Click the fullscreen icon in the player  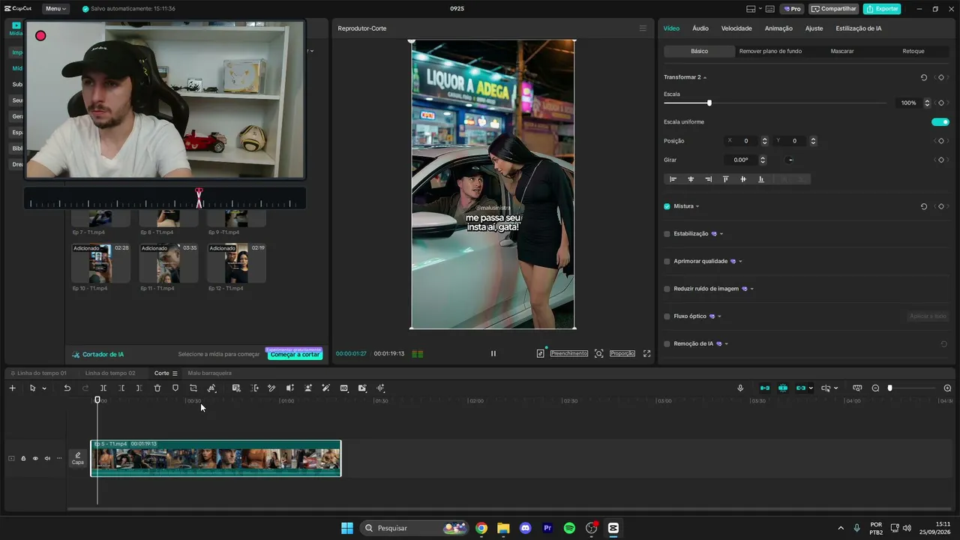click(x=646, y=353)
